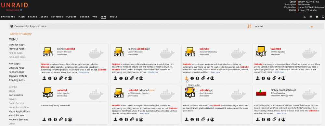Click Read more on couchpotato git description

282,113
